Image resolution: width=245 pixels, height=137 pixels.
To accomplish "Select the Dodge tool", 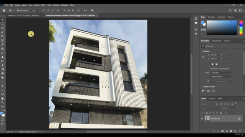I will click(x=2, y=78).
